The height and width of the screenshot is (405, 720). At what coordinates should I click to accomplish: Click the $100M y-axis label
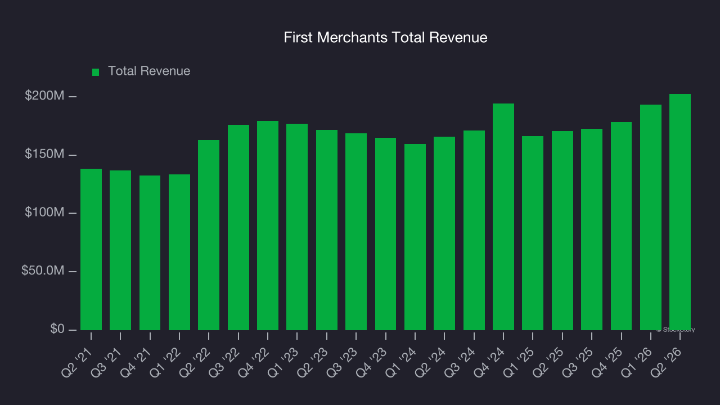45,213
